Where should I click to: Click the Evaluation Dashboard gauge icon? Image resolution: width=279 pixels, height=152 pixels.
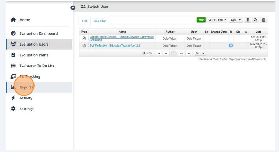pos(13,33)
